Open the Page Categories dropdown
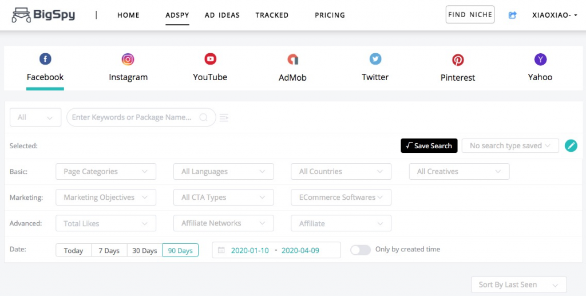The width and height of the screenshot is (586, 296). click(106, 172)
